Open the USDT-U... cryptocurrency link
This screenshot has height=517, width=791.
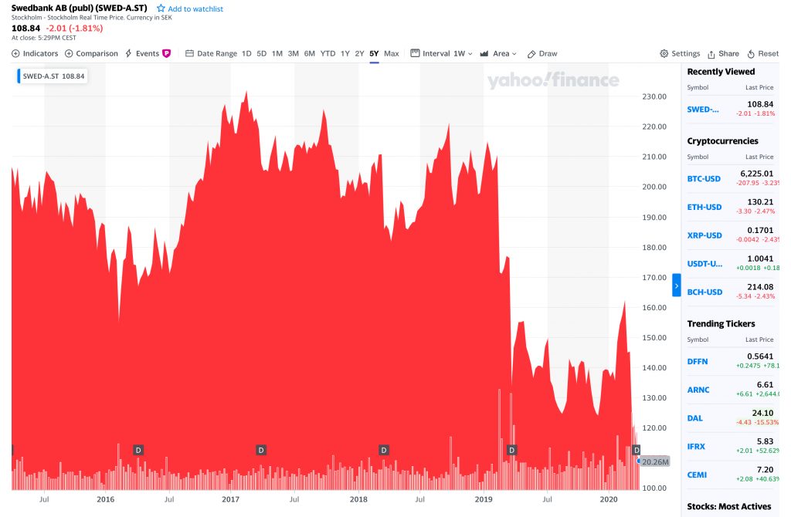[x=704, y=264]
